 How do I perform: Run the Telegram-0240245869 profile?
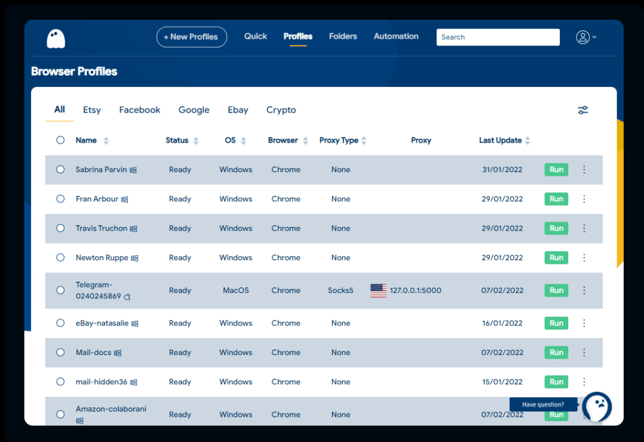(x=556, y=291)
